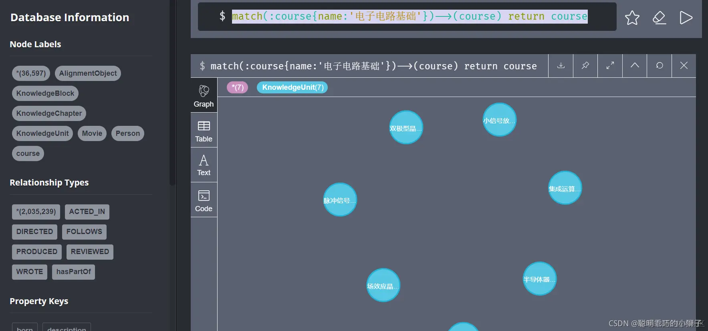Select the Person node label

point(128,133)
